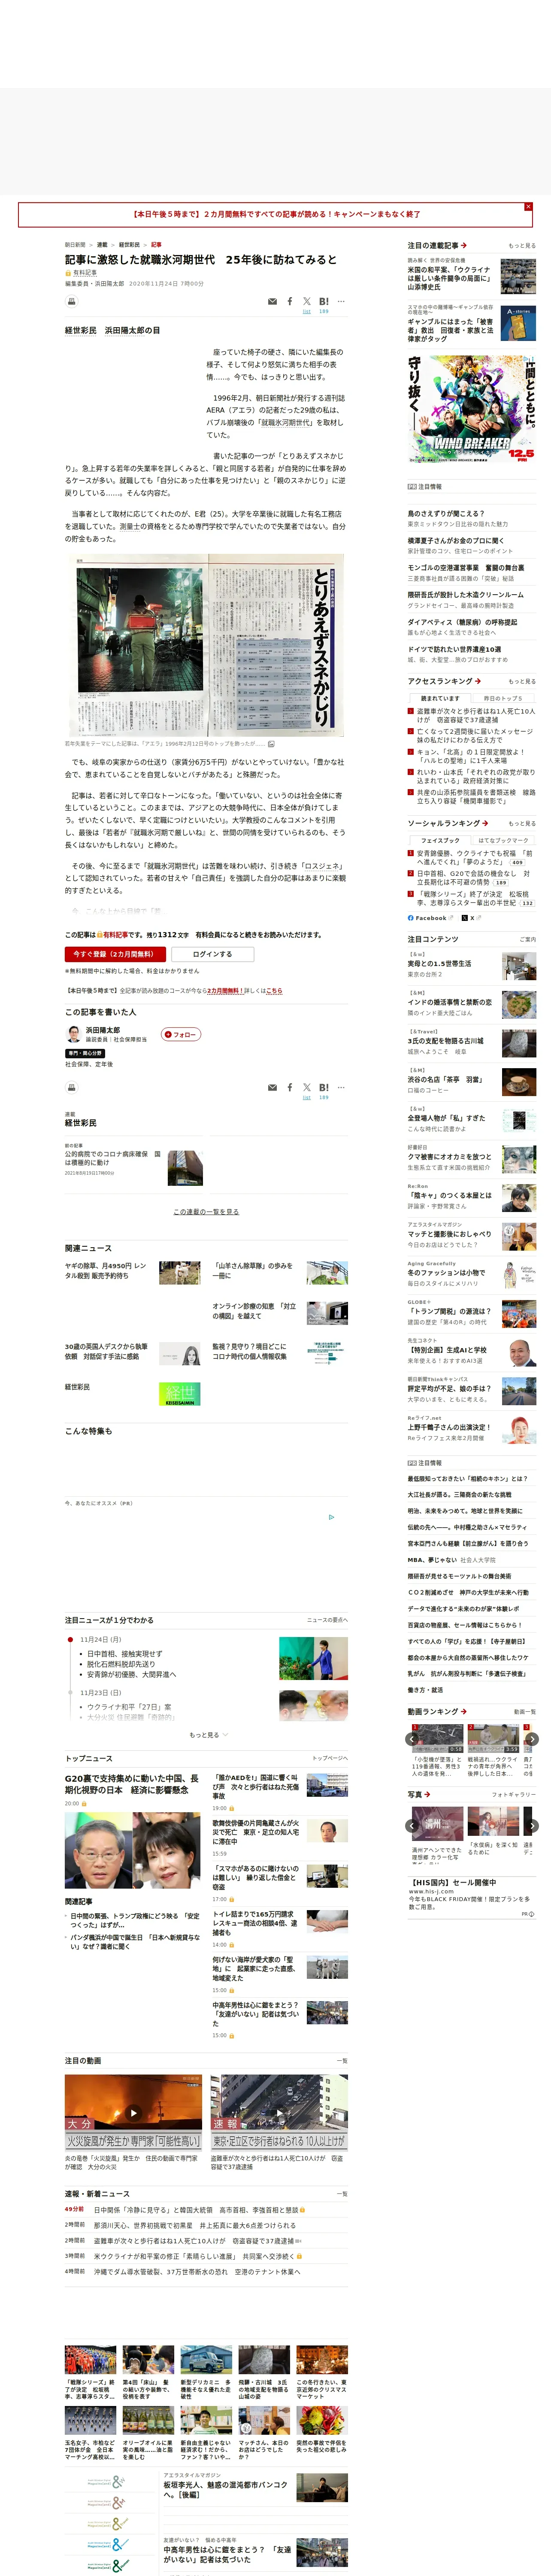This screenshot has width=551, height=2576.
Task: Show the next photo in the 写真 carousel
Action: 532,1825
